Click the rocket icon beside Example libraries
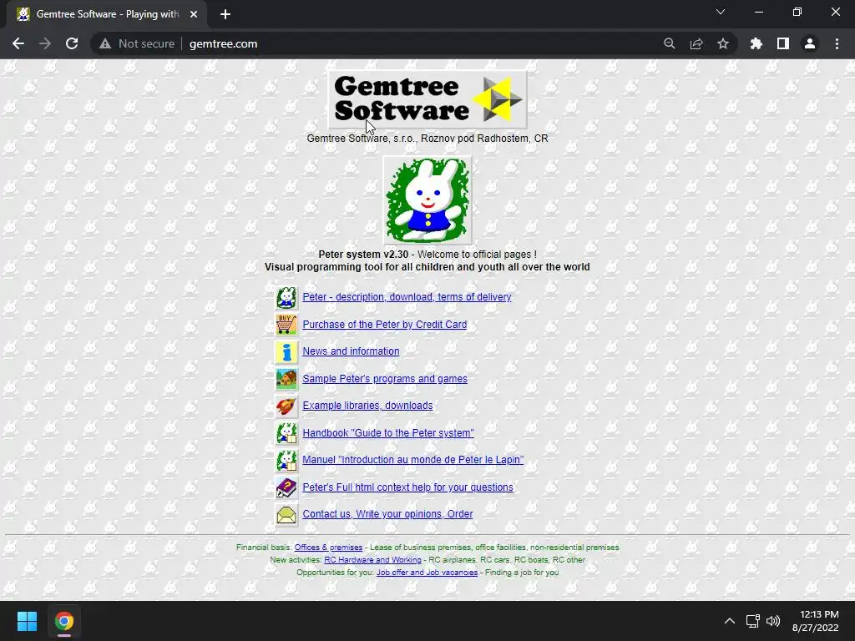The height and width of the screenshot is (641, 855). point(286,406)
